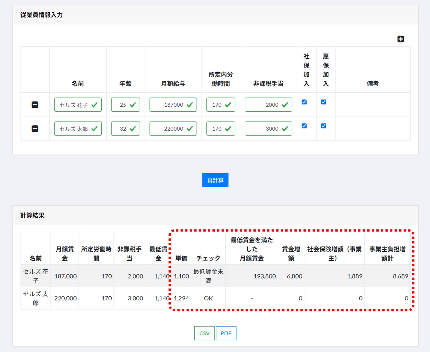The width and height of the screenshot is (430, 352).
Task: Edit the monthly salary field 220000
Action: tap(173, 129)
